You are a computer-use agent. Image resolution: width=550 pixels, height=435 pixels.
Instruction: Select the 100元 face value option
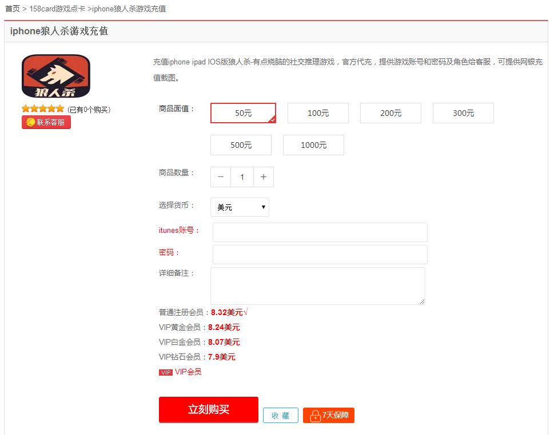pos(318,113)
